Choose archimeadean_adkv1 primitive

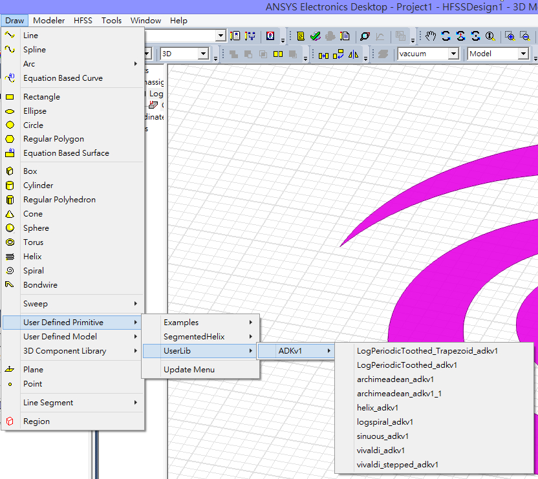coord(435,379)
